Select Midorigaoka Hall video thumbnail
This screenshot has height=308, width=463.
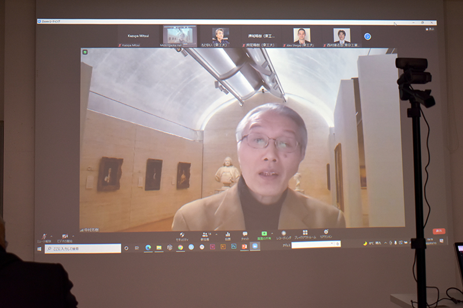click(180, 36)
